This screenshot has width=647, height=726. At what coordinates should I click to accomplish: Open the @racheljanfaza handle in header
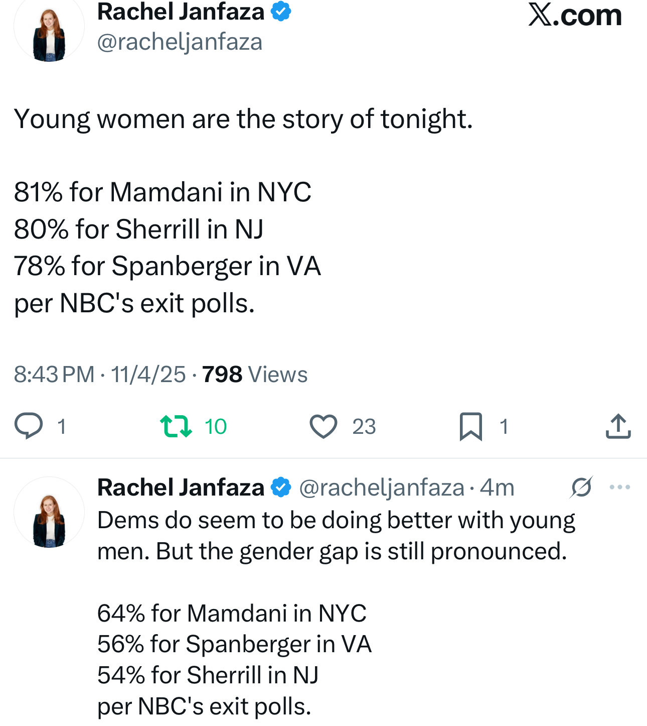pos(180,42)
